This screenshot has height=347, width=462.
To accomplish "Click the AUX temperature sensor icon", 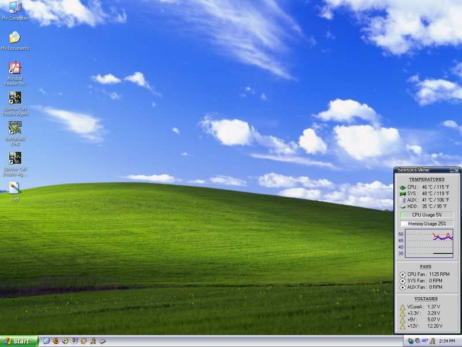I will click(402, 200).
